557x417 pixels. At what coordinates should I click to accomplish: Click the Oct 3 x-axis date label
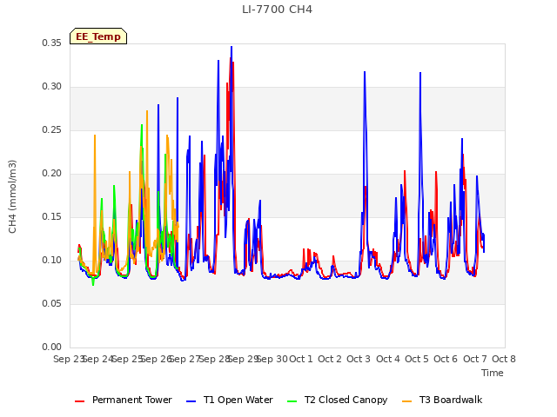pyautogui.click(x=359, y=359)
